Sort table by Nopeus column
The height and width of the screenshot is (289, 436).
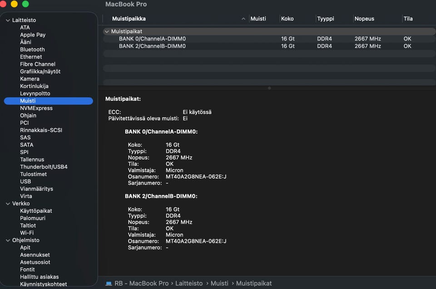(x=364, y=19)
